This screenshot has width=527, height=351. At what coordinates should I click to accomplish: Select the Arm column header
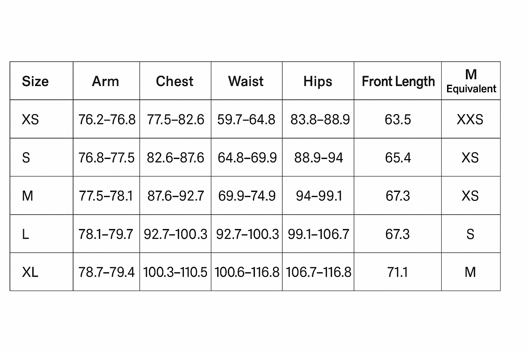coord(106,82)
